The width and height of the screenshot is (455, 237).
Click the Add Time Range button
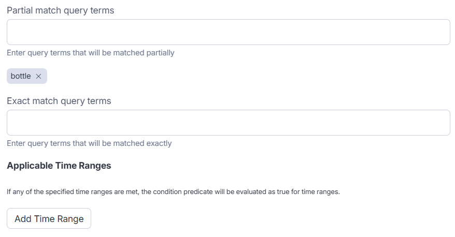coord(49,218)
